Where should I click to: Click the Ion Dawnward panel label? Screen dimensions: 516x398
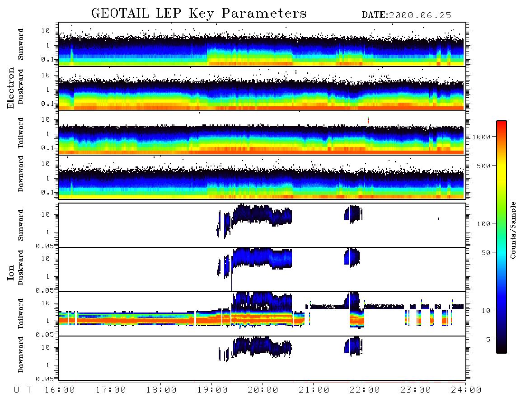pyautogui.click(x=21, y=355)
